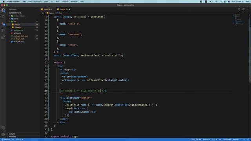Open .gitignore file in explorer

[x=17, y=33]
